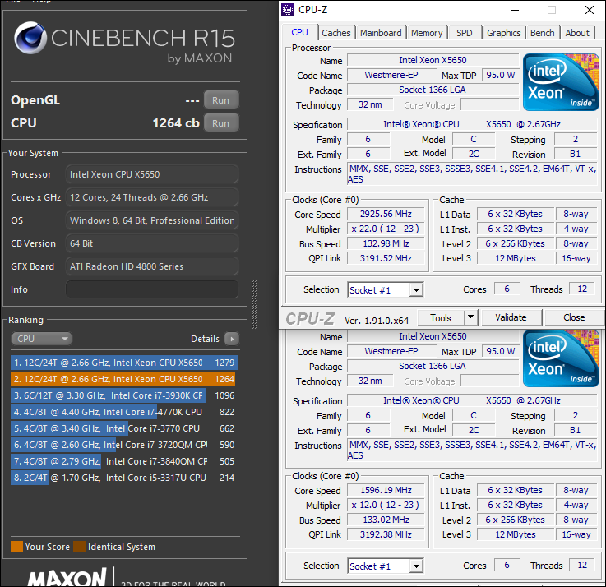
Task: Click Core Speed value 1596.19 MHz
Action: [386, 490]
